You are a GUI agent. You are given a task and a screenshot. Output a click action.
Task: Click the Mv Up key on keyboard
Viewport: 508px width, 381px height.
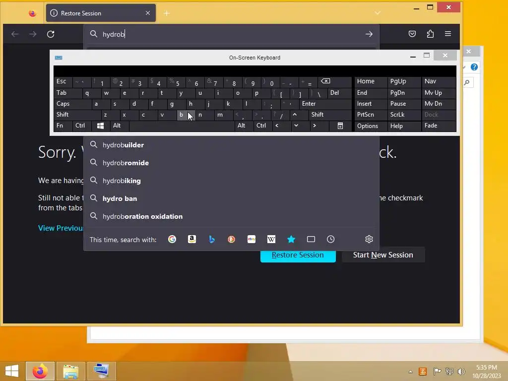coord(439,93)
